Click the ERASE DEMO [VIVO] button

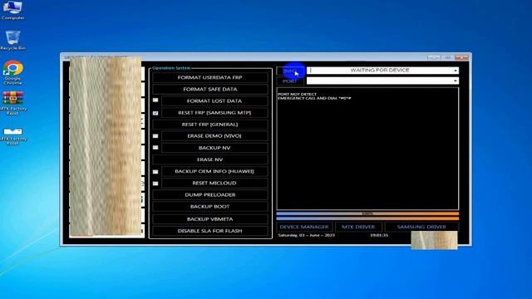(214, 136)
